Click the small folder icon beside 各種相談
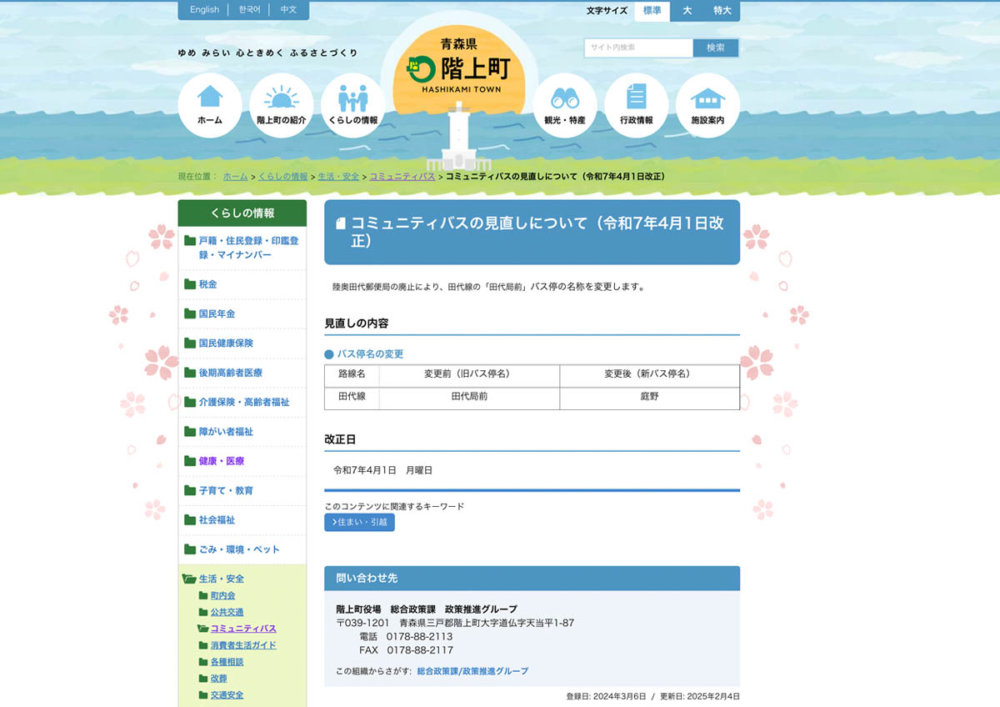The image size is (1000, 707). 203,662
